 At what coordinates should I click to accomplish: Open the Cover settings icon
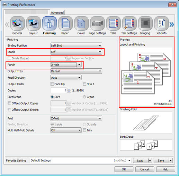click(x=81, y=23)
